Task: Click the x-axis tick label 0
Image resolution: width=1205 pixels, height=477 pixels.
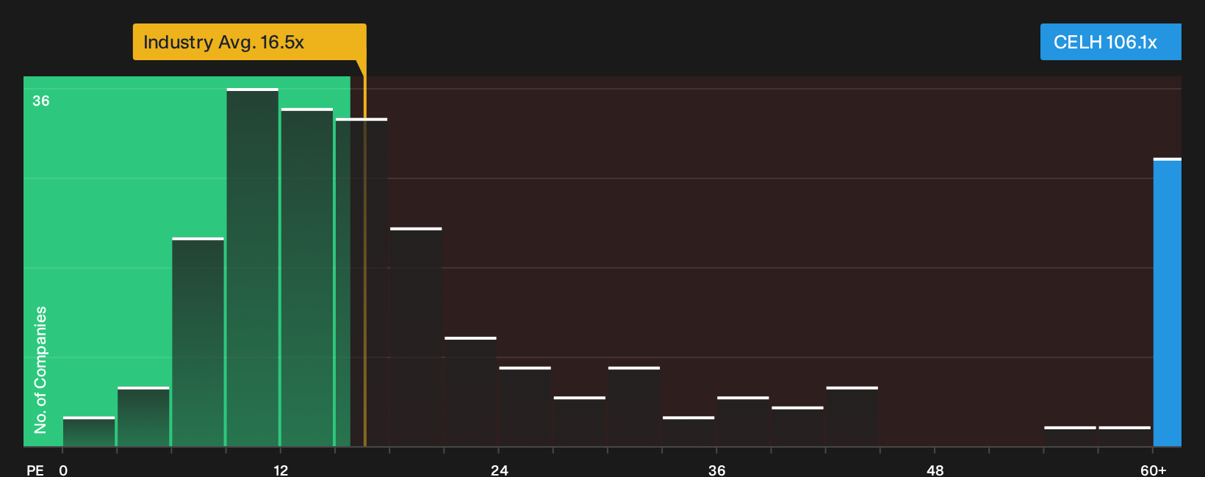Action: (x=63, y=470)
